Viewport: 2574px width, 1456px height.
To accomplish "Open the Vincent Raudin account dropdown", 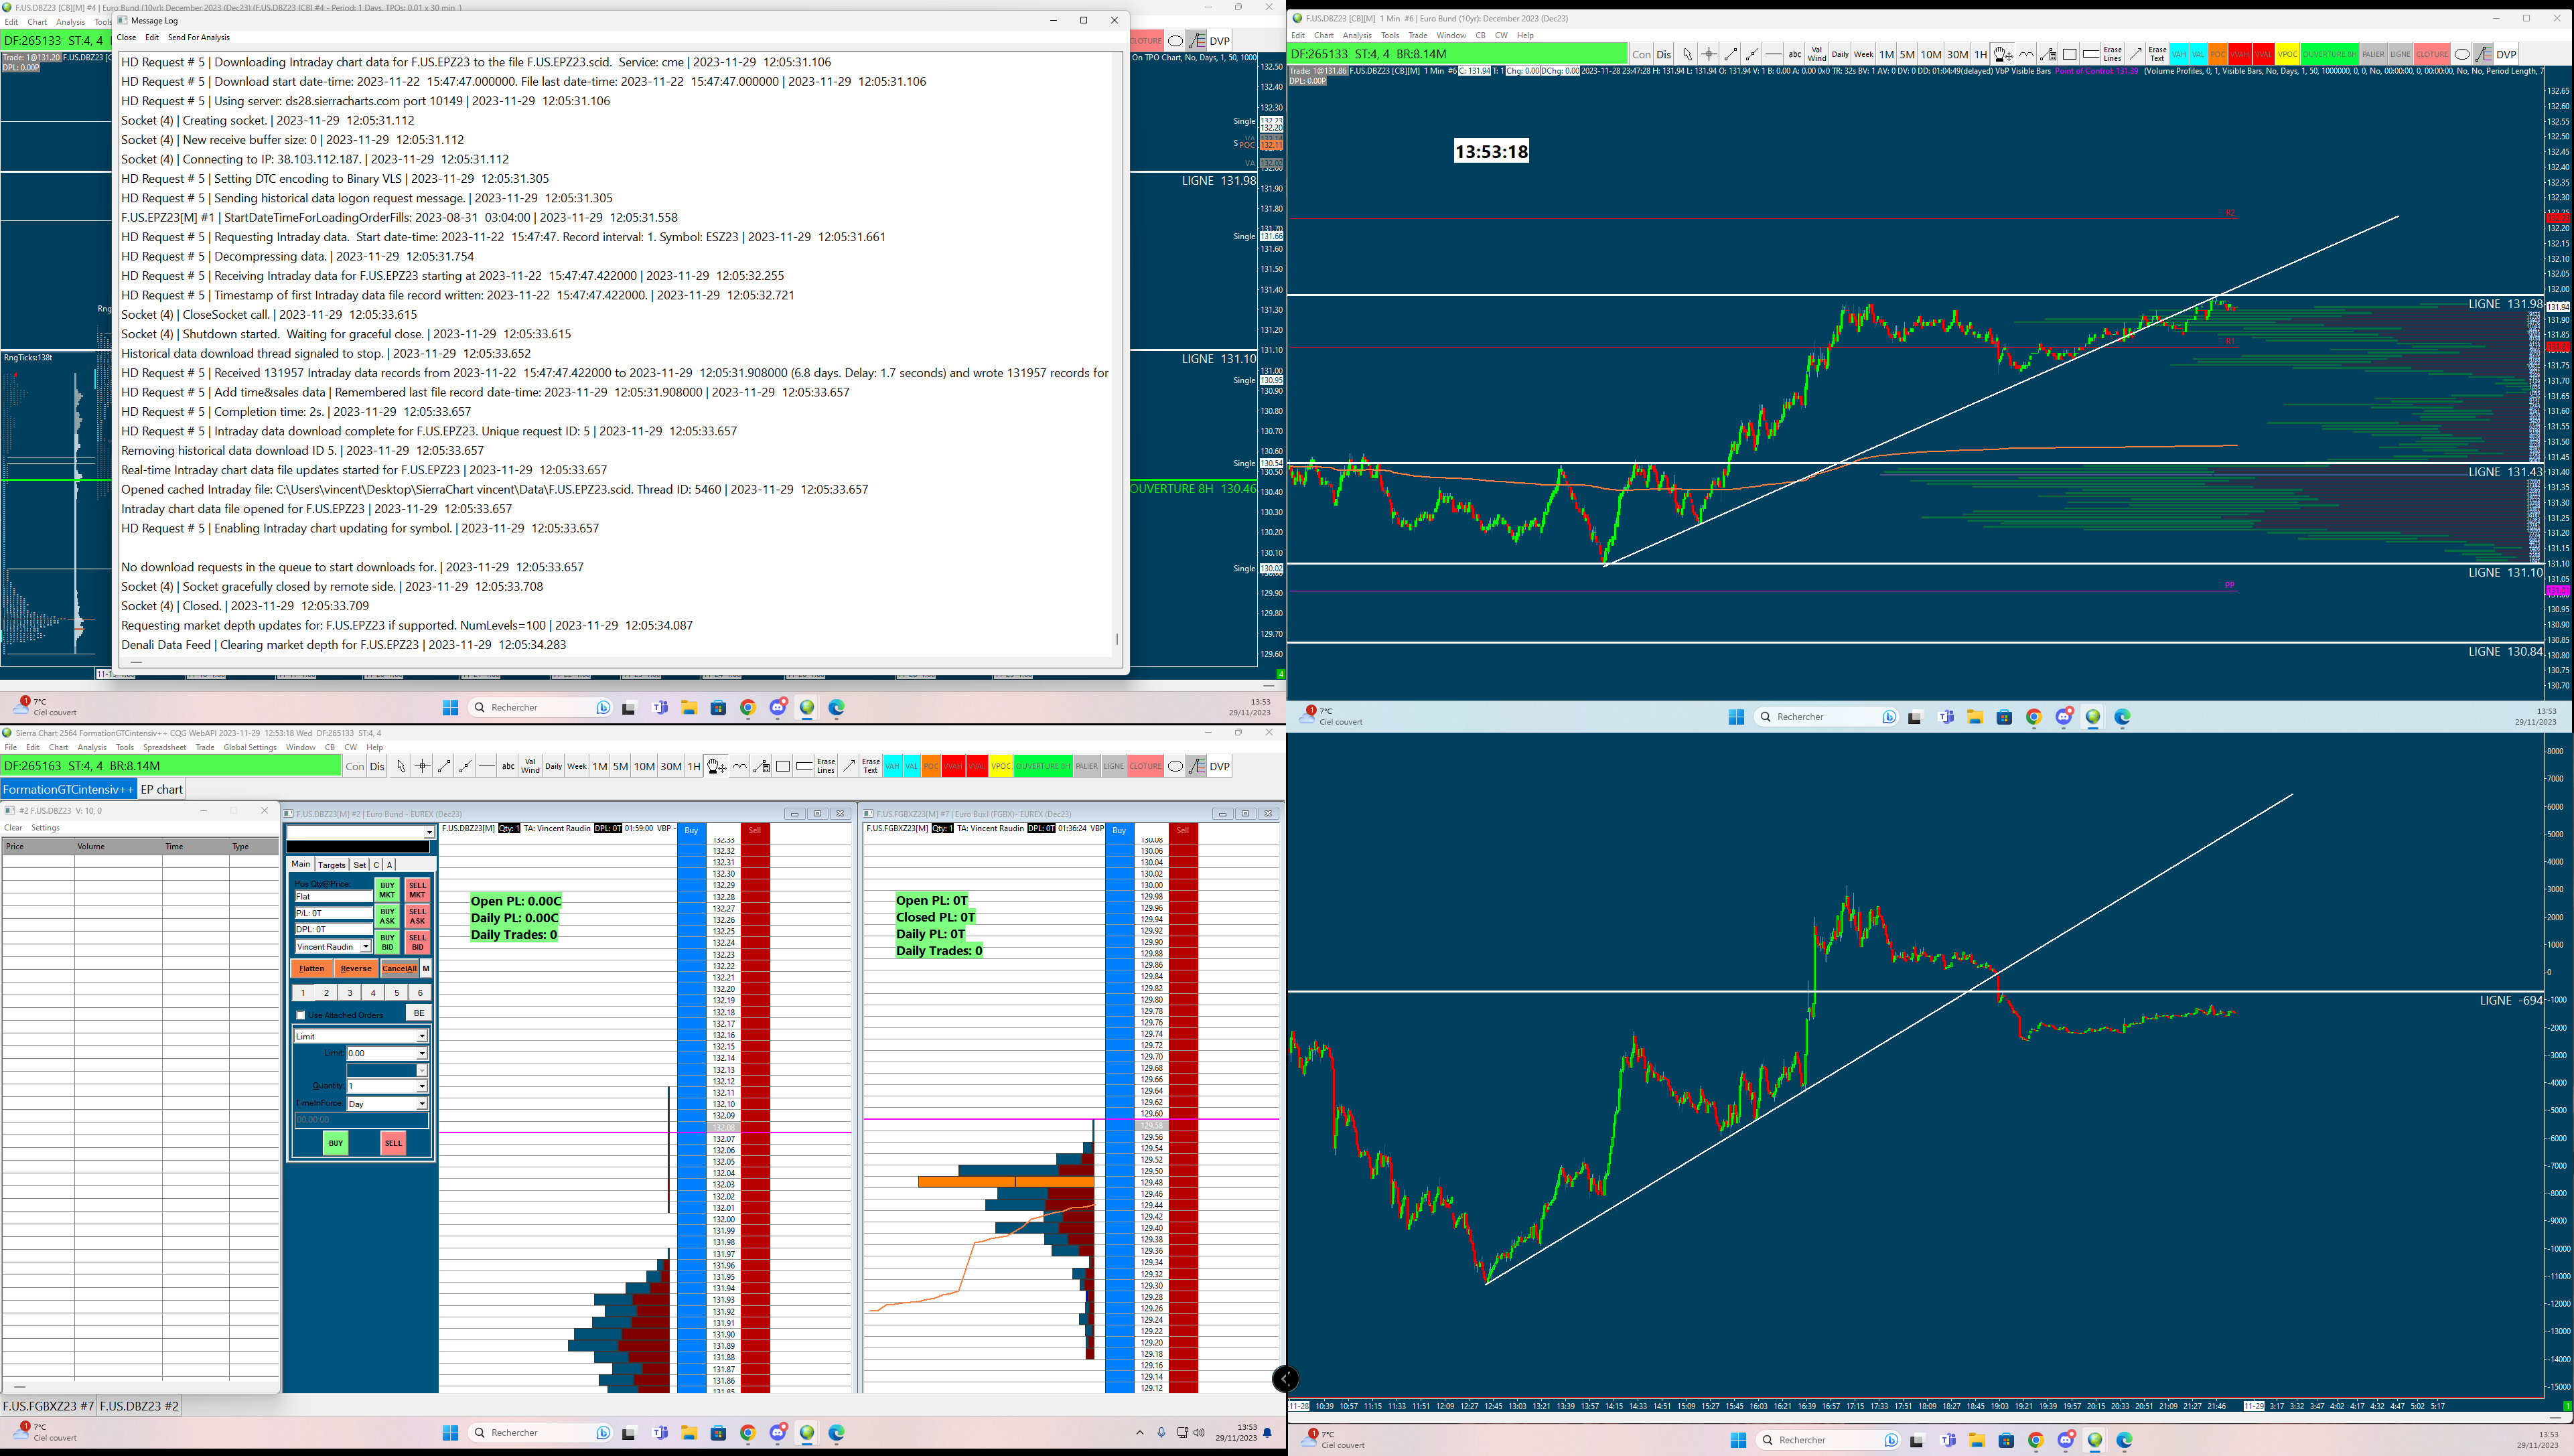I will (x=366, y=947).
